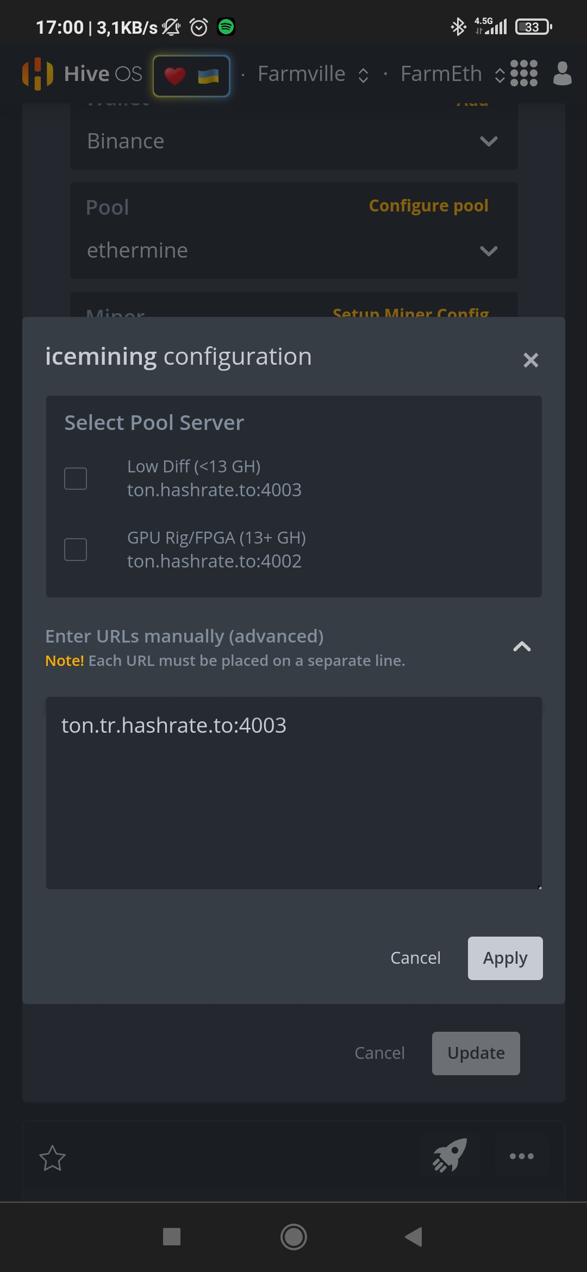Viewport: 587px width, 1272px height.
Task: Open the Hive OS logo home link
Action: [x=82, y=74]
